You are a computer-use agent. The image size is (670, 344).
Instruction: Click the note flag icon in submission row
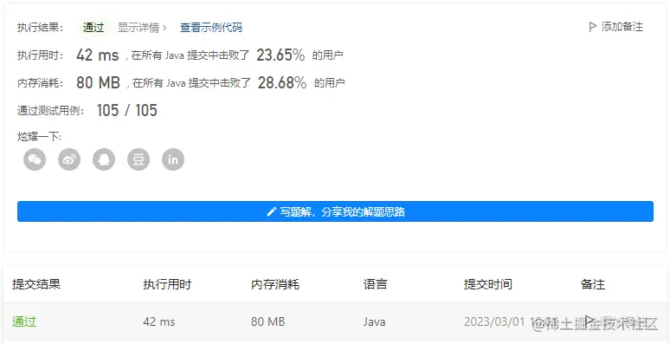pyautogui.click(x=589, y=321)
